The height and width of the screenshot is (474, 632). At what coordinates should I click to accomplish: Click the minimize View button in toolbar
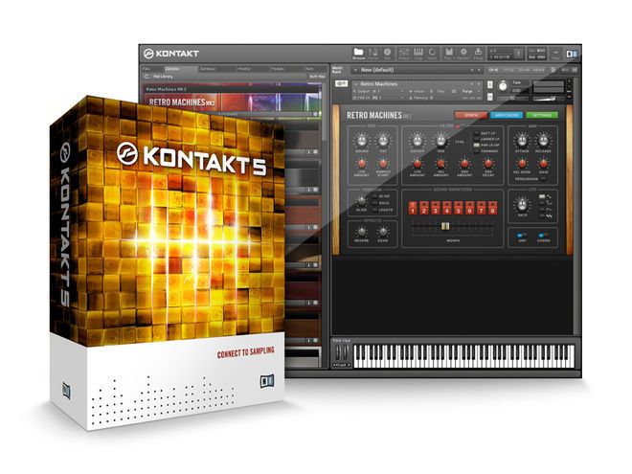[x=555, y=54]
